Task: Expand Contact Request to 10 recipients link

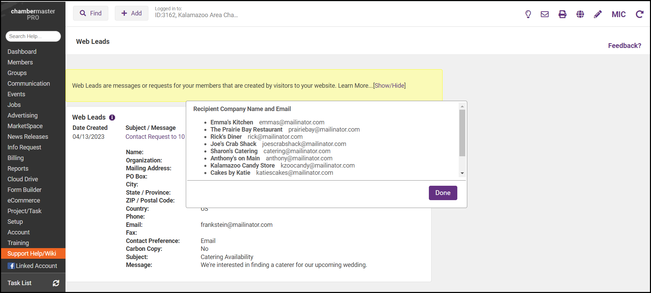Action: [x=155, y=137]
